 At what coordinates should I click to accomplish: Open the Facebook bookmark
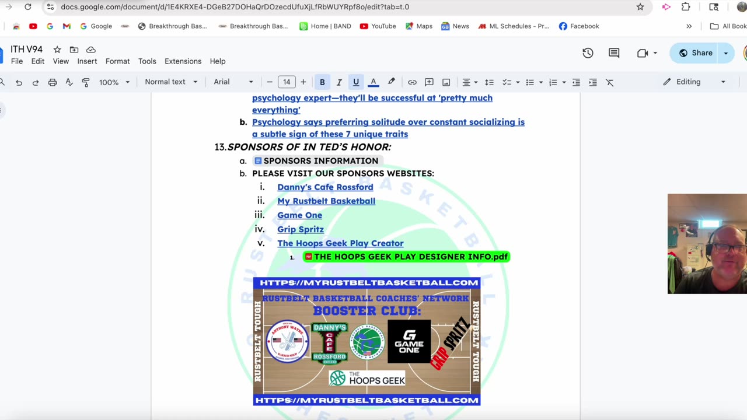point(579,26)
